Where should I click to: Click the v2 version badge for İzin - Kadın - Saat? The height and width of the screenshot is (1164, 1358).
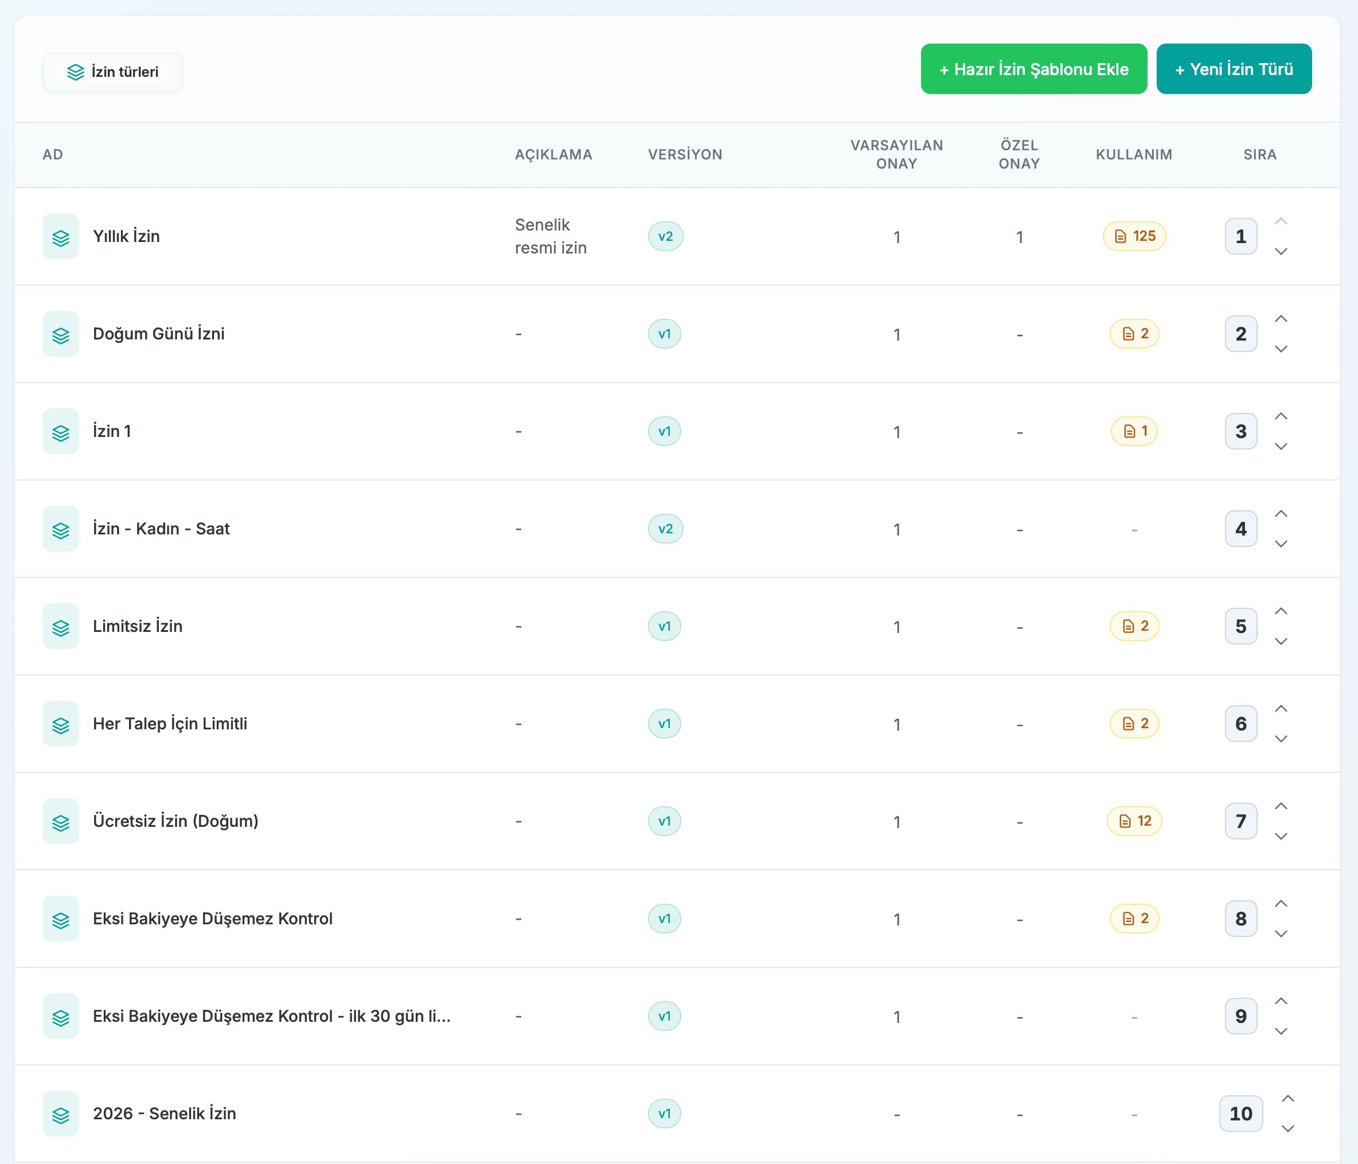click(665, 529)
